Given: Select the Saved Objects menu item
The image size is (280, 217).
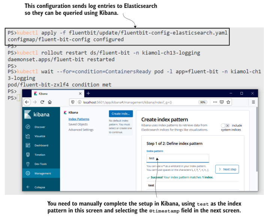Looking at the screenshot, I should [78, 124].
